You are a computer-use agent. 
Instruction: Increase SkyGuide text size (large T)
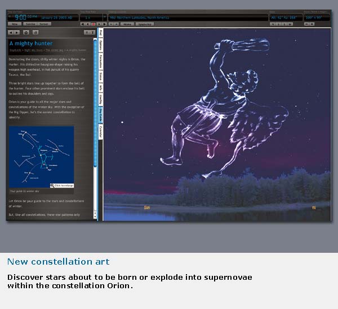tap(92, 33)
